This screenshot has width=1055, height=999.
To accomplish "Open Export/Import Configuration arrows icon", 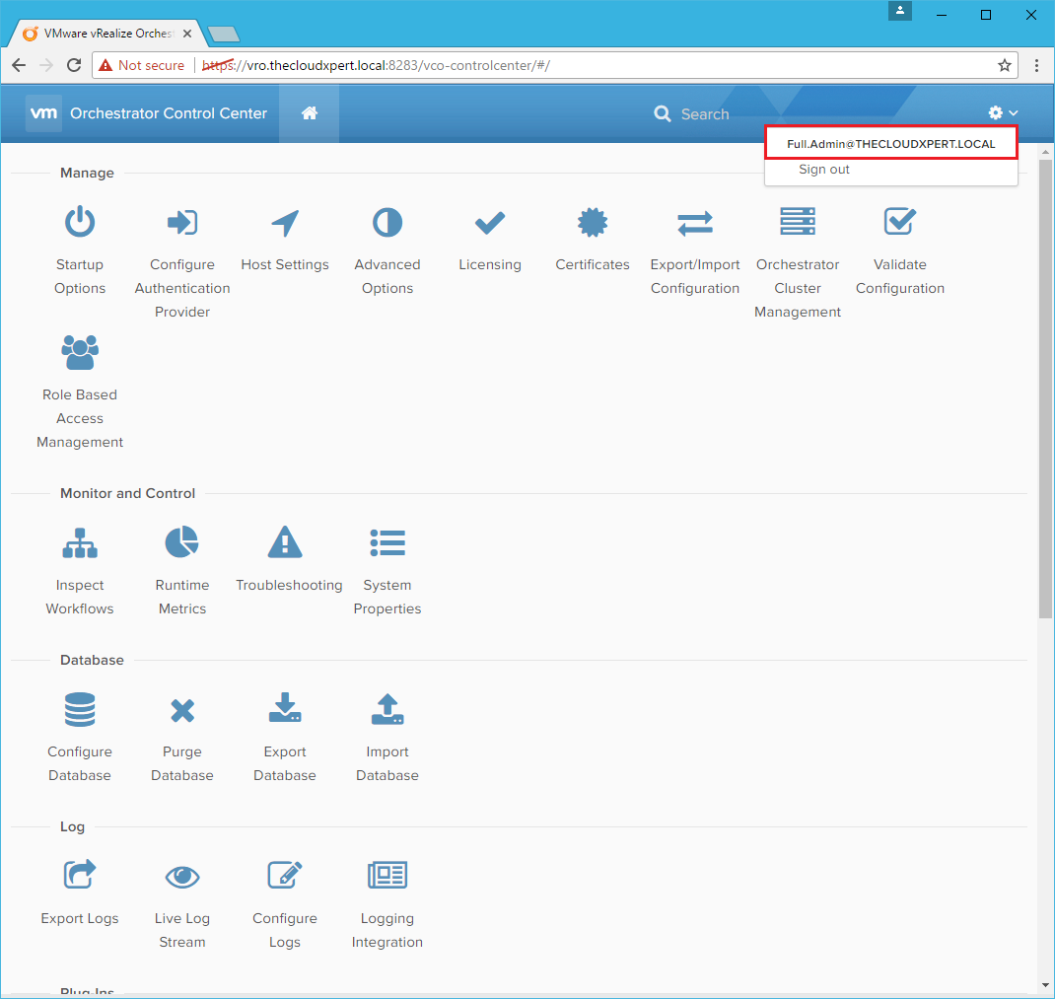I will [x=695, y=223].
